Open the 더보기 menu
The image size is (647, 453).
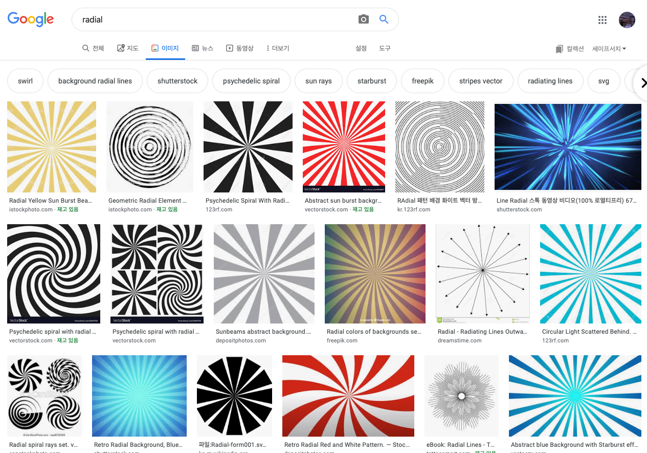click(278, 48)
